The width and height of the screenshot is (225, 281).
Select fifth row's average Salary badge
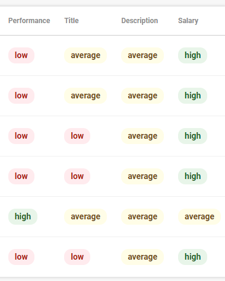(x=199, y=216)
